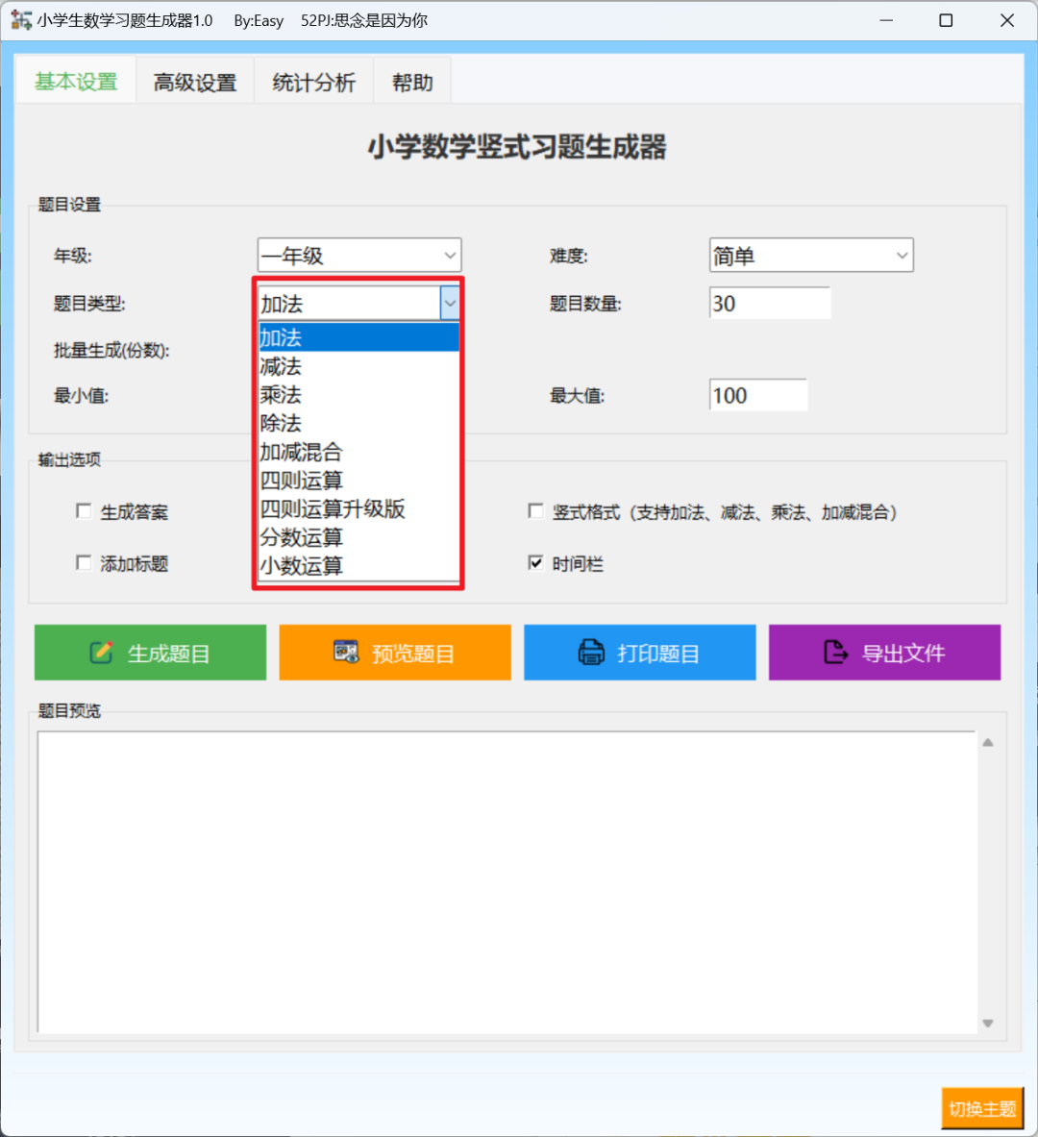This screenshot has height=1137, width=1038.
Task: Disable the 时间栏 checkbox
Action: pyautogui.click(x=535, y=563)
